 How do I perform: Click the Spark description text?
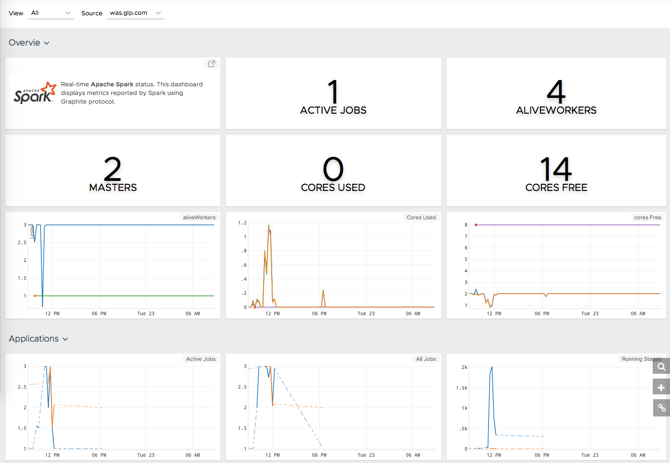(132, 93)
